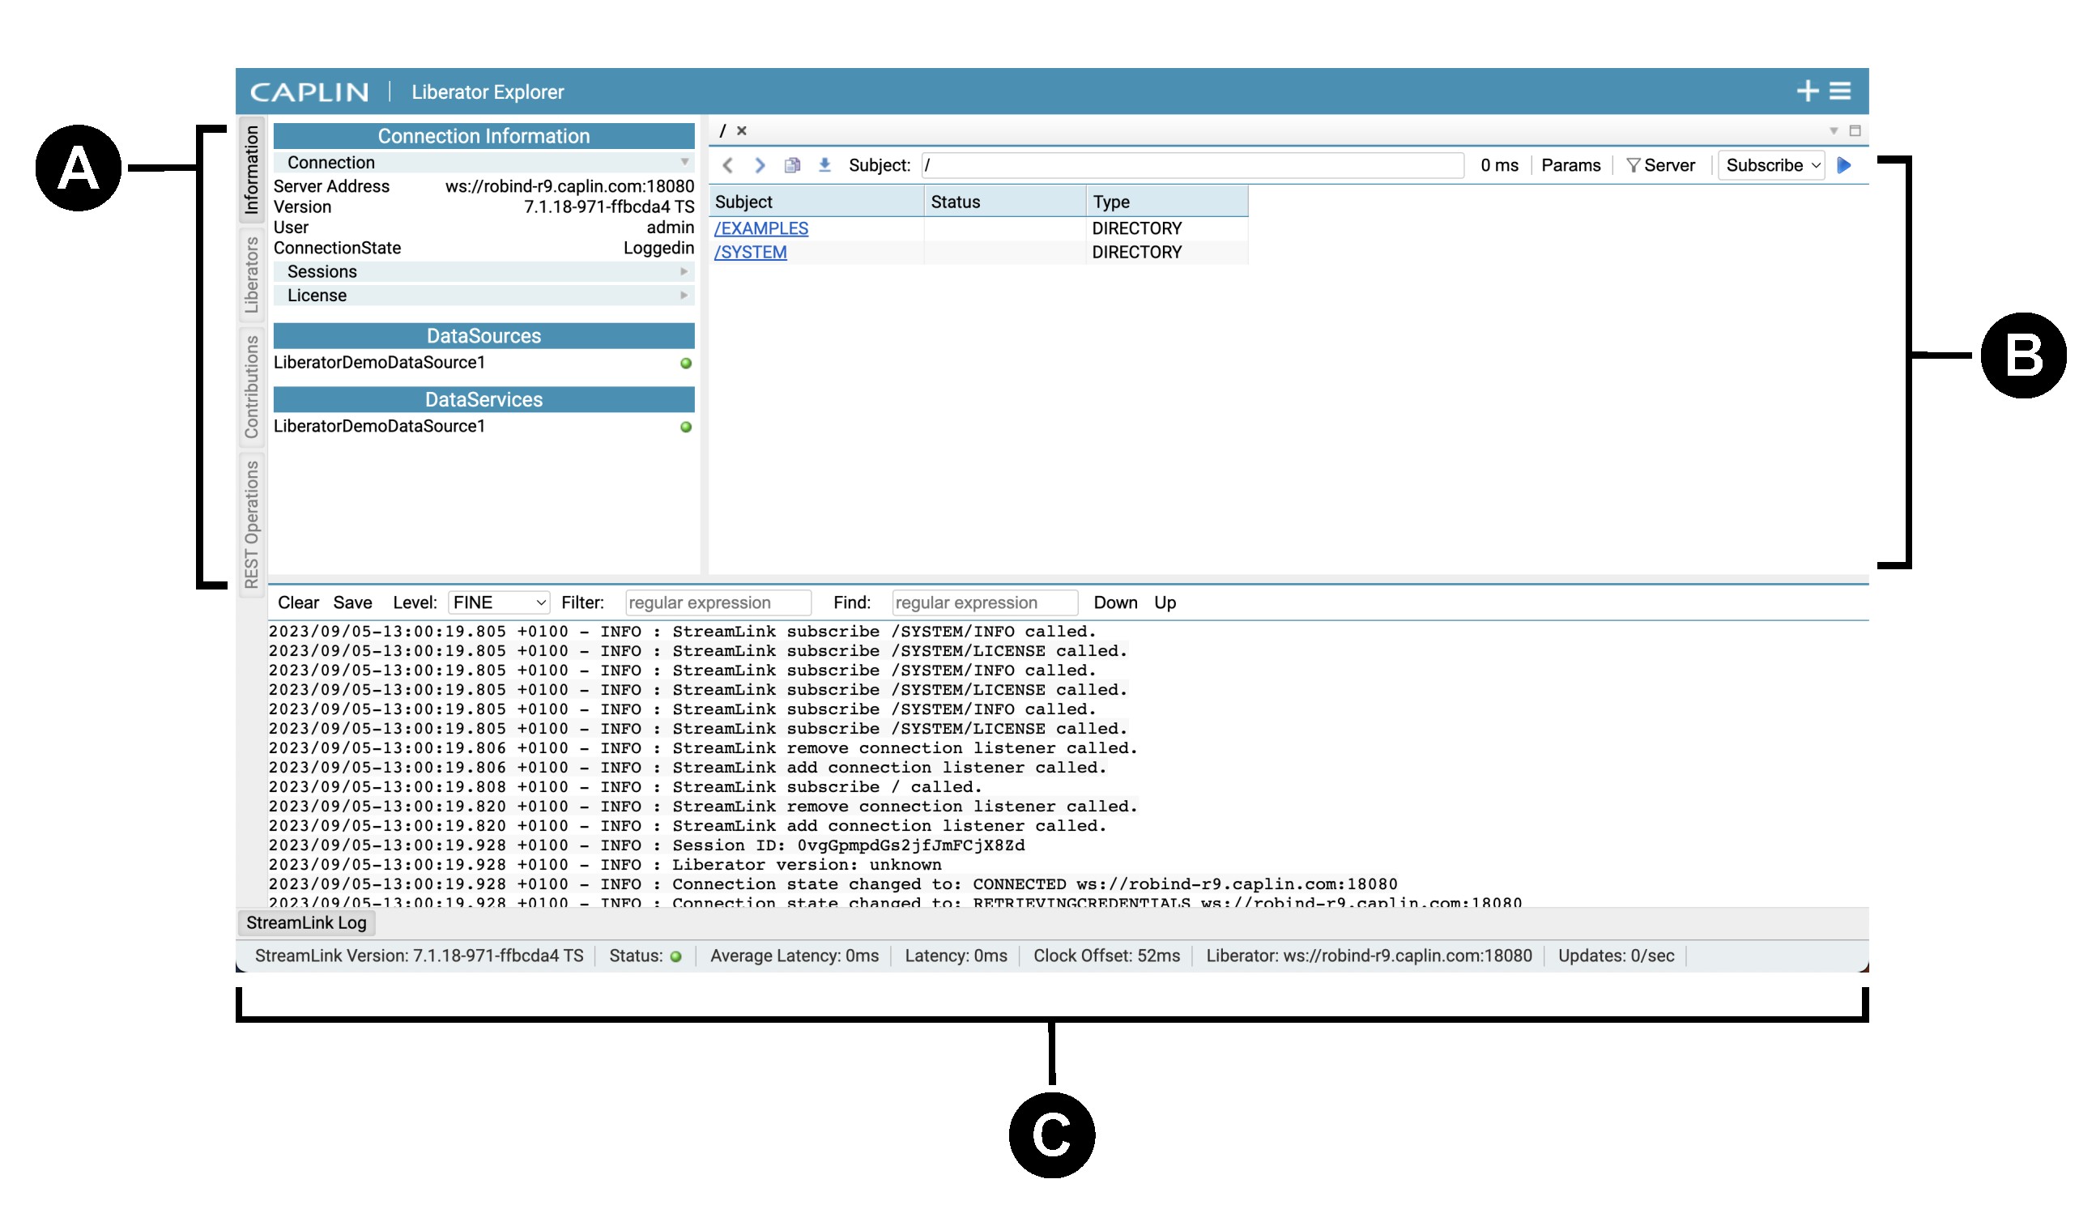2096x1226 pixels.
Task: Click the Updates: 0/sec entry
Action: point(1615,956)
